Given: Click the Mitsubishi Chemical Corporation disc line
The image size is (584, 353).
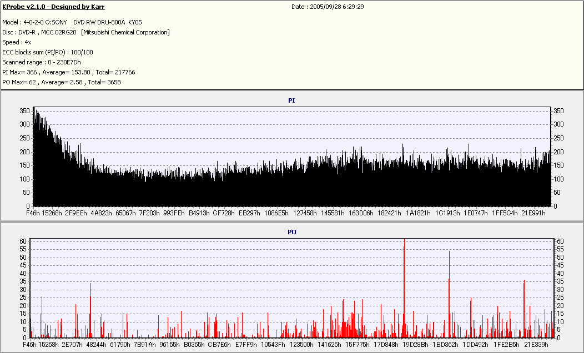Looking at the screenshot, I should pyautogui.click(x=86, y=32).
